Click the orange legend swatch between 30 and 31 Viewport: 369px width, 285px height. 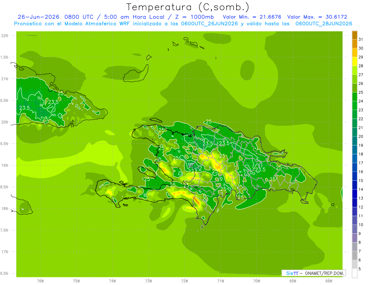point(355,44)
